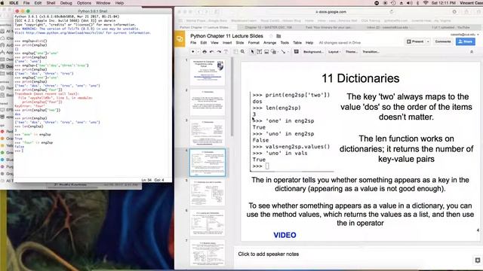The width and height of the screenshot is (483, 271).
Task: Click the Safari address bar
Action: point(331,12)
